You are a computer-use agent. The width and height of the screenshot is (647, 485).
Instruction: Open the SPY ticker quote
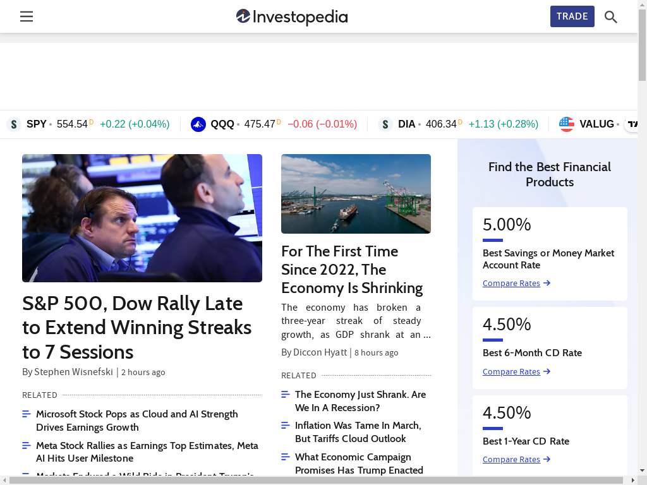point(88,124)
